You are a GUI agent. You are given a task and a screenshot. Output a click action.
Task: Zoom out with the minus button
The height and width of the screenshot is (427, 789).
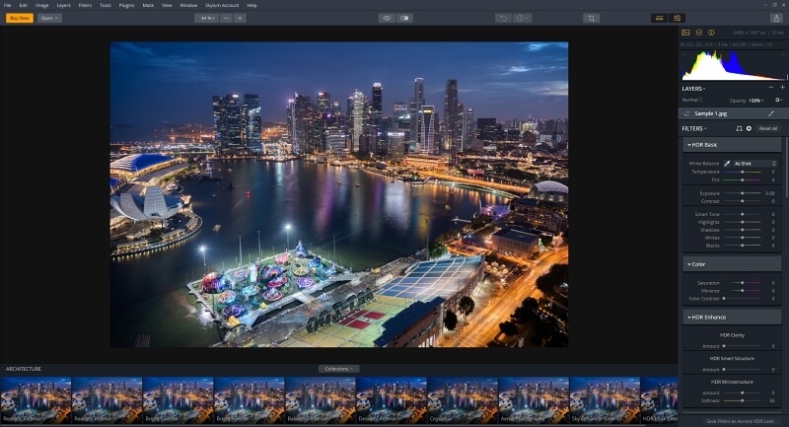[227, 18]
